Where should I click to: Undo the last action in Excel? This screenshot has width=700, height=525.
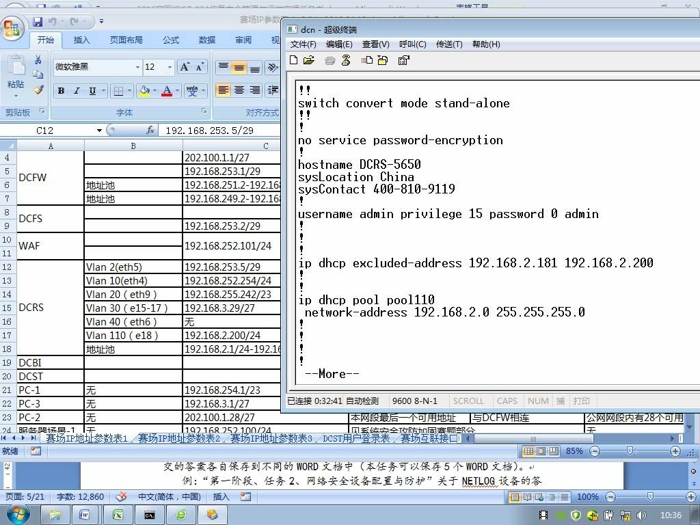53,21
